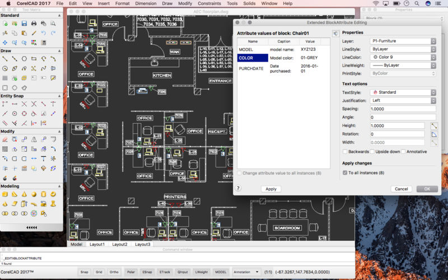Open the LineColor selector showing Color 9
Image resolution: width=448 pixels, height=280 pixels.
[x=403, y=57]
